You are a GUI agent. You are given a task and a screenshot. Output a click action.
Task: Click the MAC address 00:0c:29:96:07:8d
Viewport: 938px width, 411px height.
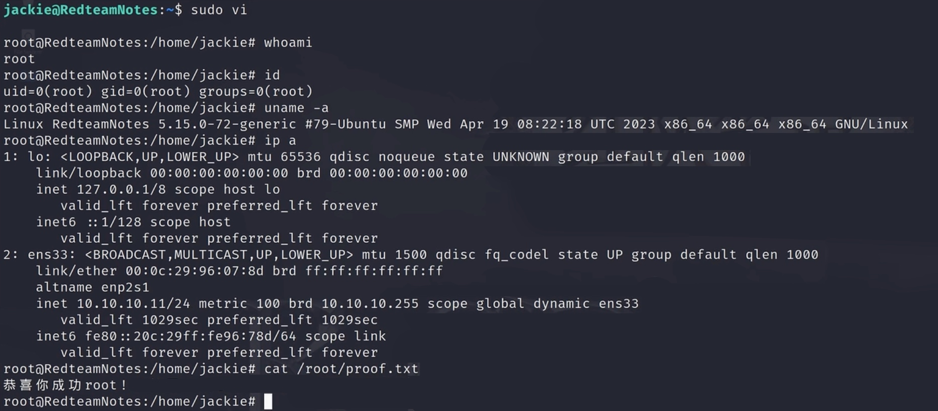click(194, 271)
